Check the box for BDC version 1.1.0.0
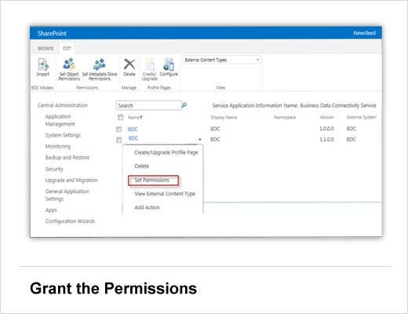This screenshot has width=408, height=314. 119,140
